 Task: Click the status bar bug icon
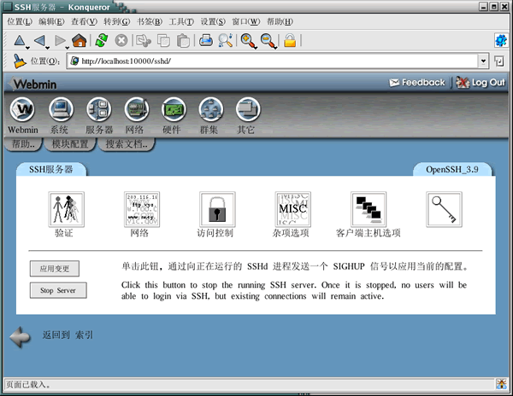click(x=501, y=384)
